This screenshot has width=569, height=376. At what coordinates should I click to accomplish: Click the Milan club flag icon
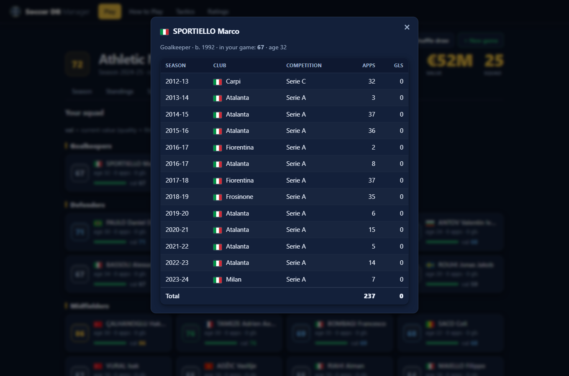point(218,280)
